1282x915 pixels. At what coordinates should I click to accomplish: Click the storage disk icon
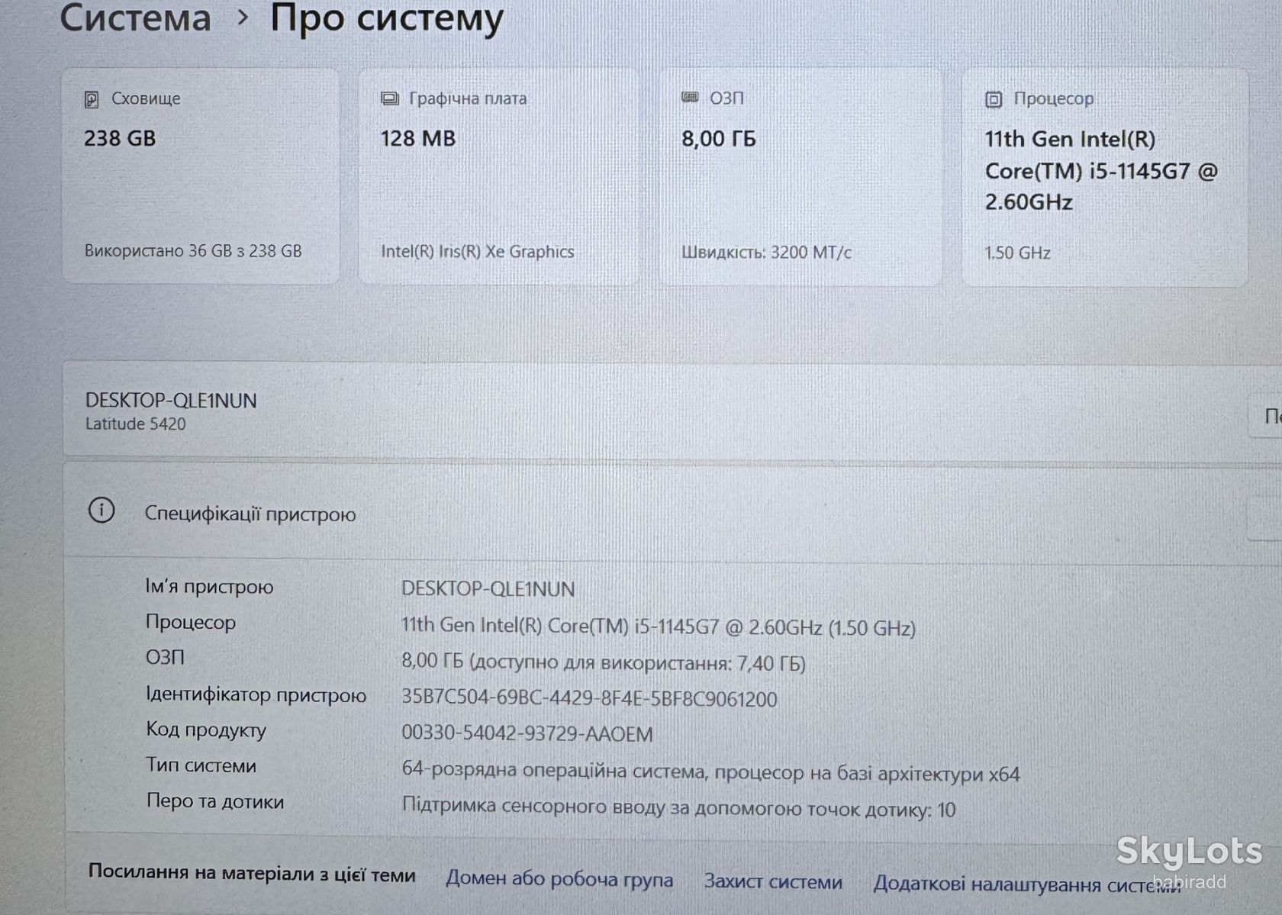pos(92,99)
